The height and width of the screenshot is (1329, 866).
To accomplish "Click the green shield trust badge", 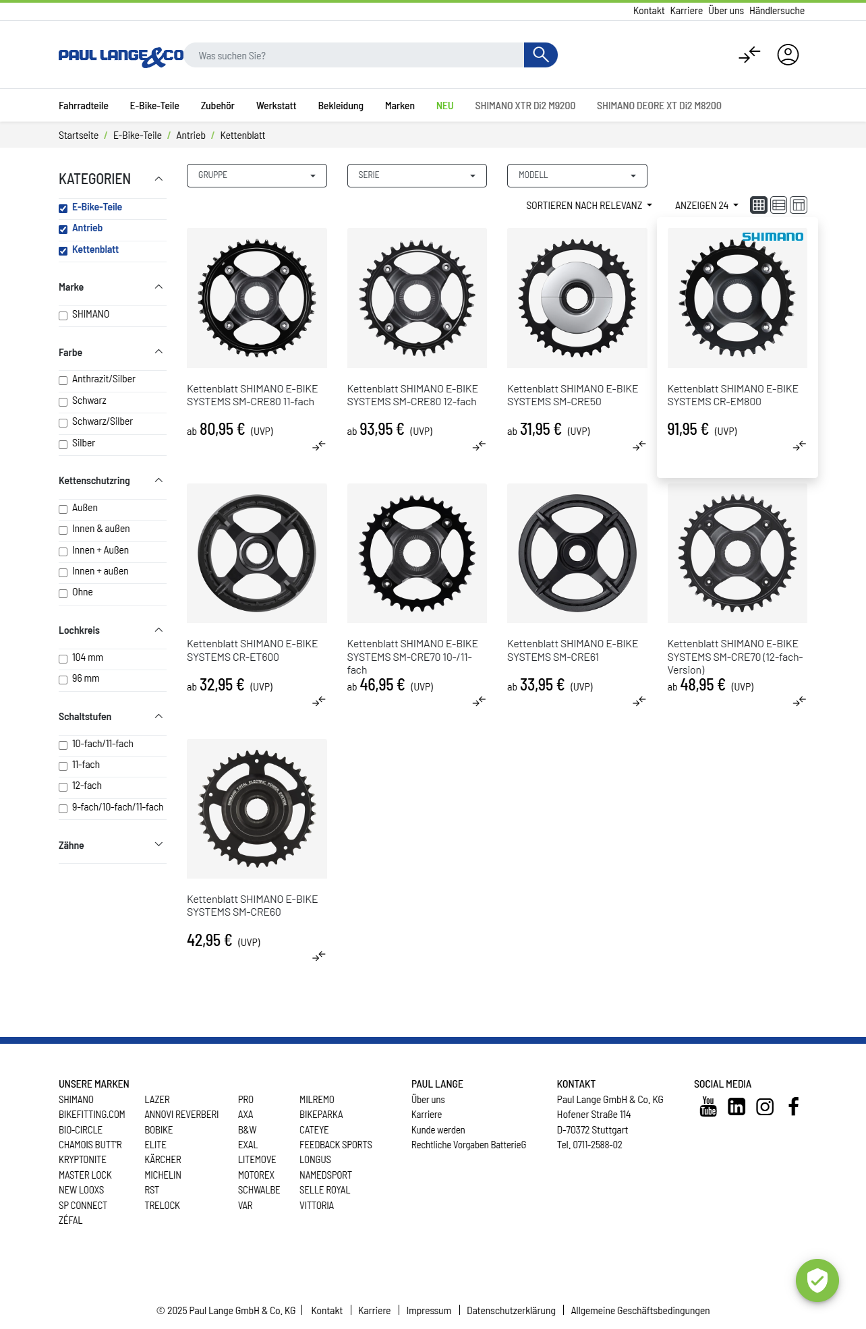I will point(817,1280).
